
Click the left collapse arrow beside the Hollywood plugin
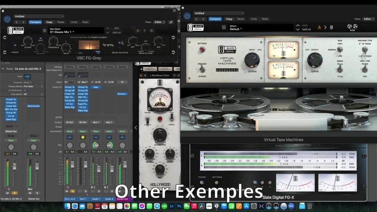coord(136,128)
